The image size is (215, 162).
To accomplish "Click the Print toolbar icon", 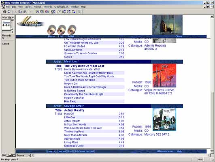I will (x=4, y=12).
